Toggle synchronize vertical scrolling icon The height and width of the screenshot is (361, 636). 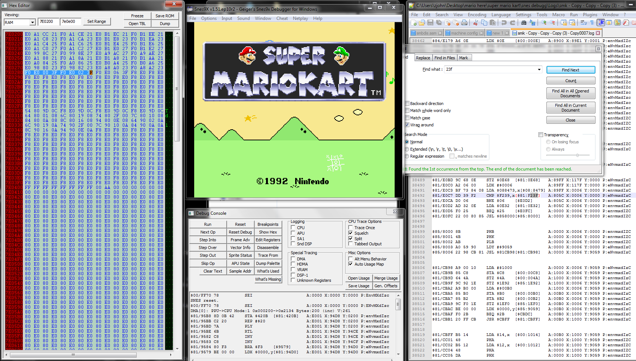point(564,22)
